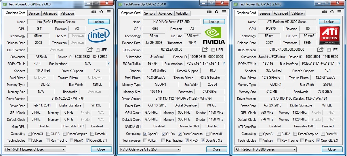Toggle UEFI checkbox in Radeon HD 3800 window
The image size is (347, 156).
329,50
